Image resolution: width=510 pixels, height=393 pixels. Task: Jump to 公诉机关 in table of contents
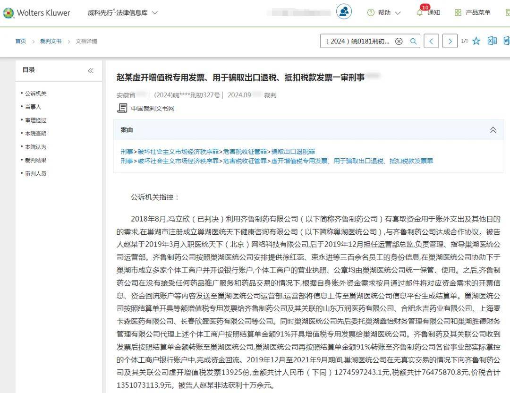35,94
